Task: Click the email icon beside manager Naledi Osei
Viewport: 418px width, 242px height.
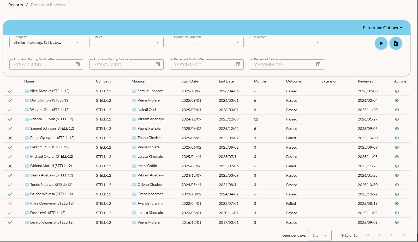Action: (134, 110)
